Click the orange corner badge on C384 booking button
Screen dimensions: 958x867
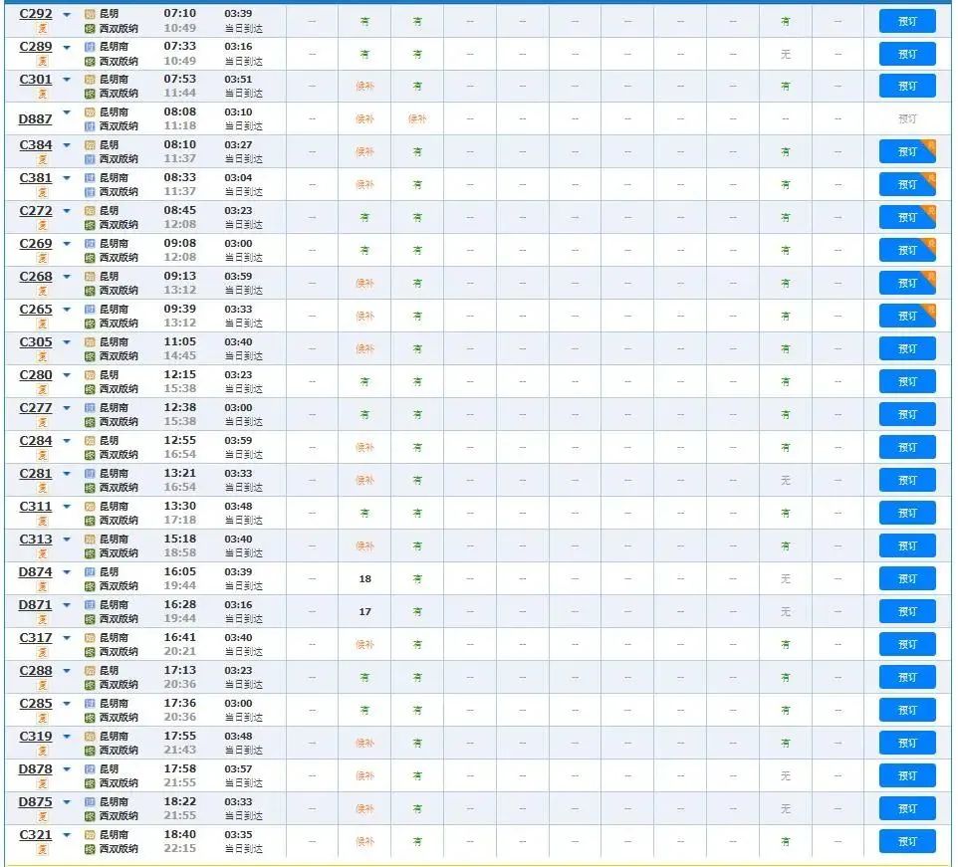click(930, 146)
